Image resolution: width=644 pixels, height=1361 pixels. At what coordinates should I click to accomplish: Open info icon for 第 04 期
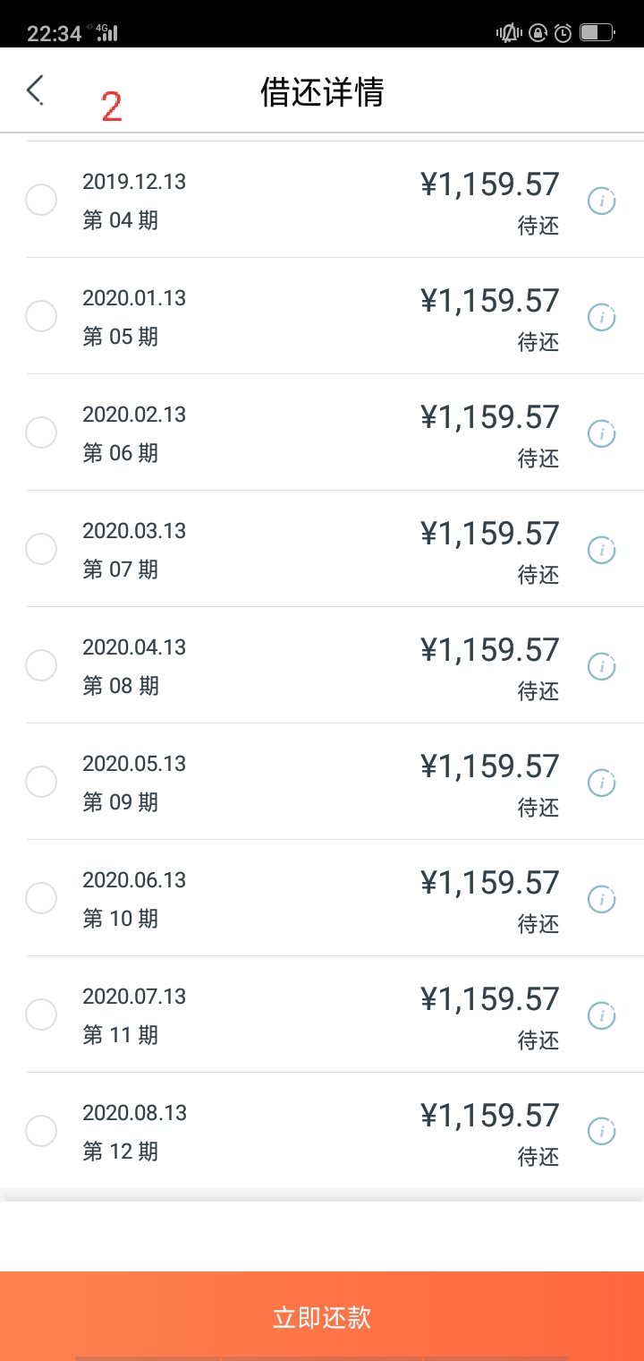[601, 201]
